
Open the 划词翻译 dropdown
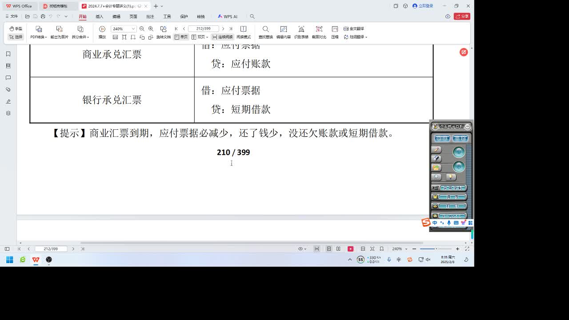pos(356,37)
